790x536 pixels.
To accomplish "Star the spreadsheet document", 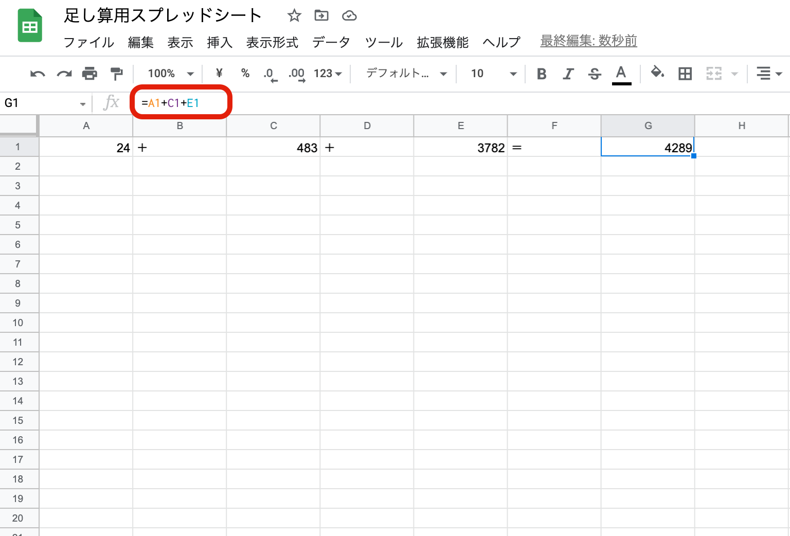I will coord(294,15).
